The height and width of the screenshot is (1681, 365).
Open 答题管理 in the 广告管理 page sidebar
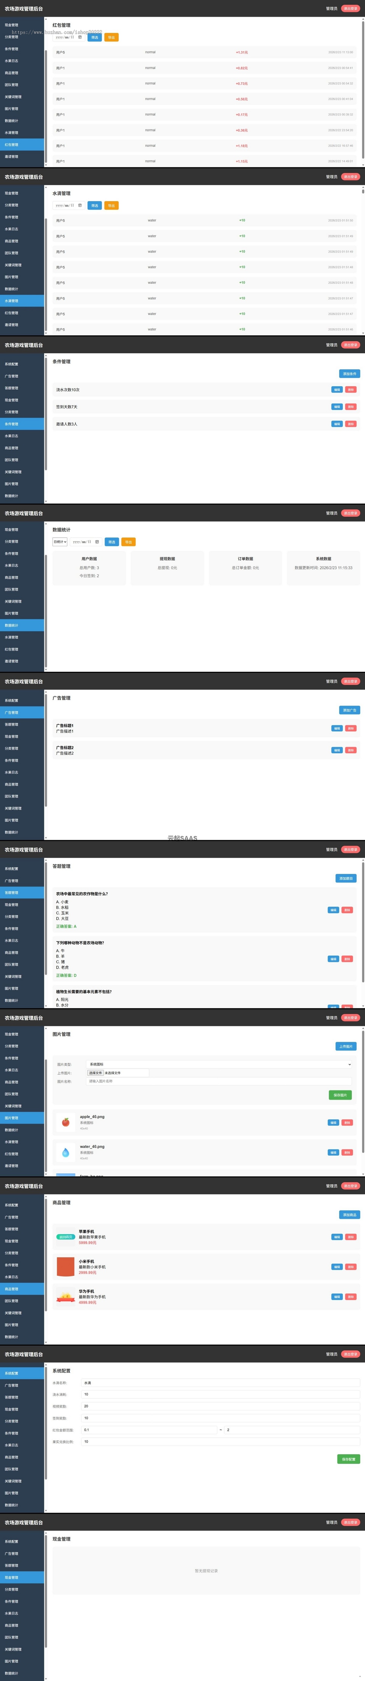(22, 724)
